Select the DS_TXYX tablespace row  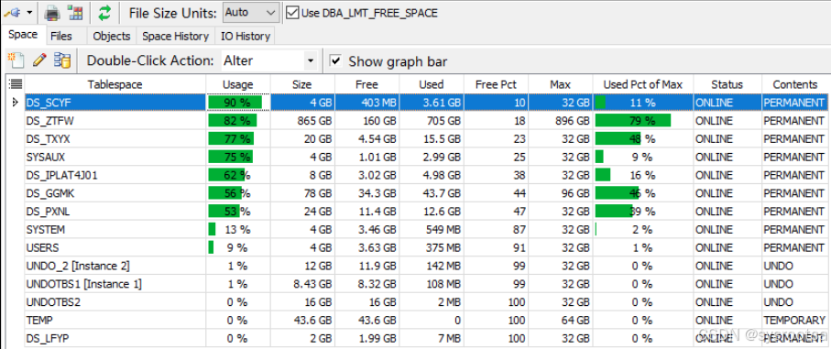pos(426,138)
